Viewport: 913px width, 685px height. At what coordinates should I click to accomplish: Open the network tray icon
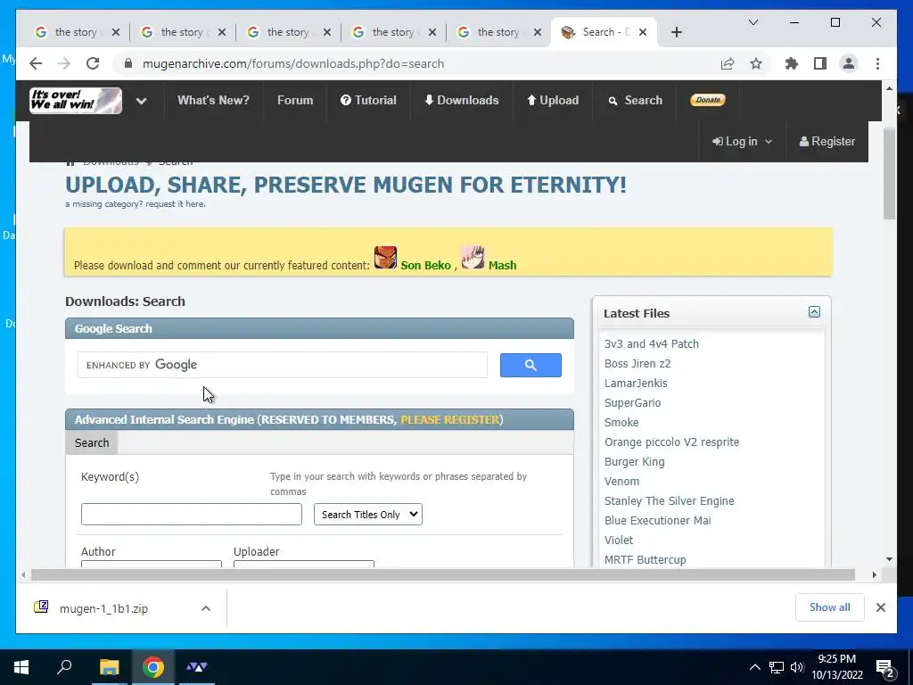click(x=777, y=667)
